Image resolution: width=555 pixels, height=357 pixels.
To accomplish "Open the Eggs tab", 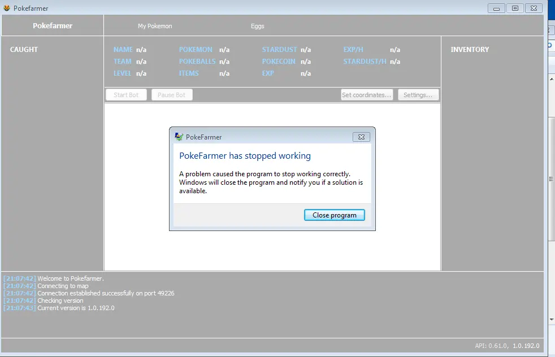I will click(x=257, y=26).
